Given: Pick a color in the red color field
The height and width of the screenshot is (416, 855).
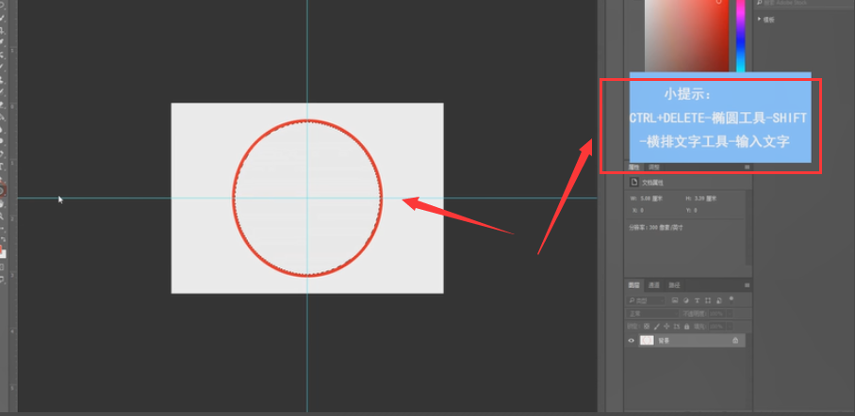Looking at the screenshot, I should coord(687,36).
